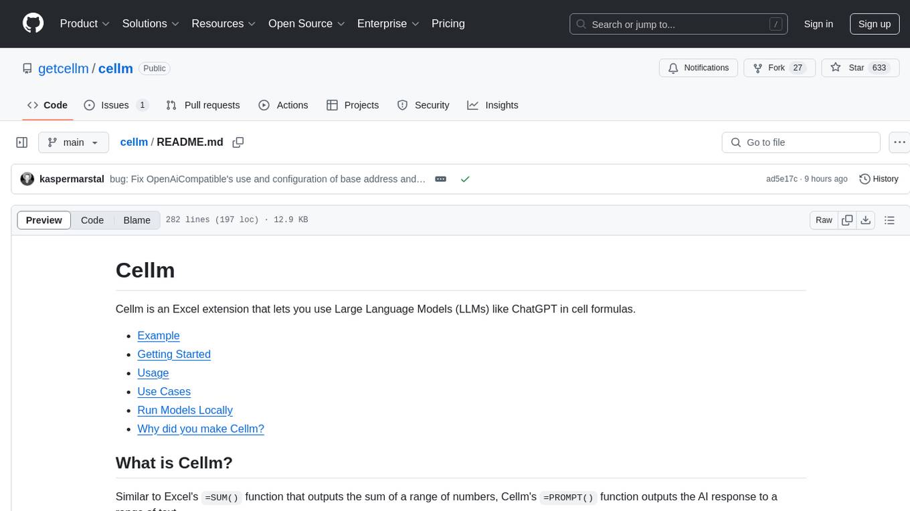Switch to the Security tab
This screenshot has width=910, height=511.
[423, 105]
